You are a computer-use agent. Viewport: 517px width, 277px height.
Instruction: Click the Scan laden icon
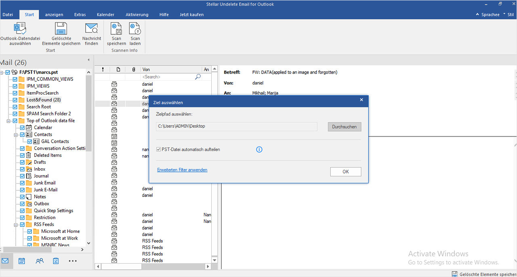pos(135,29)
